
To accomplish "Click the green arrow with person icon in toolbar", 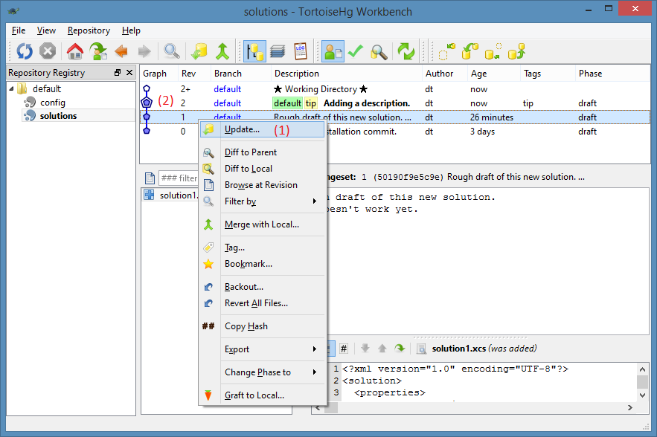I will point(98,51).
